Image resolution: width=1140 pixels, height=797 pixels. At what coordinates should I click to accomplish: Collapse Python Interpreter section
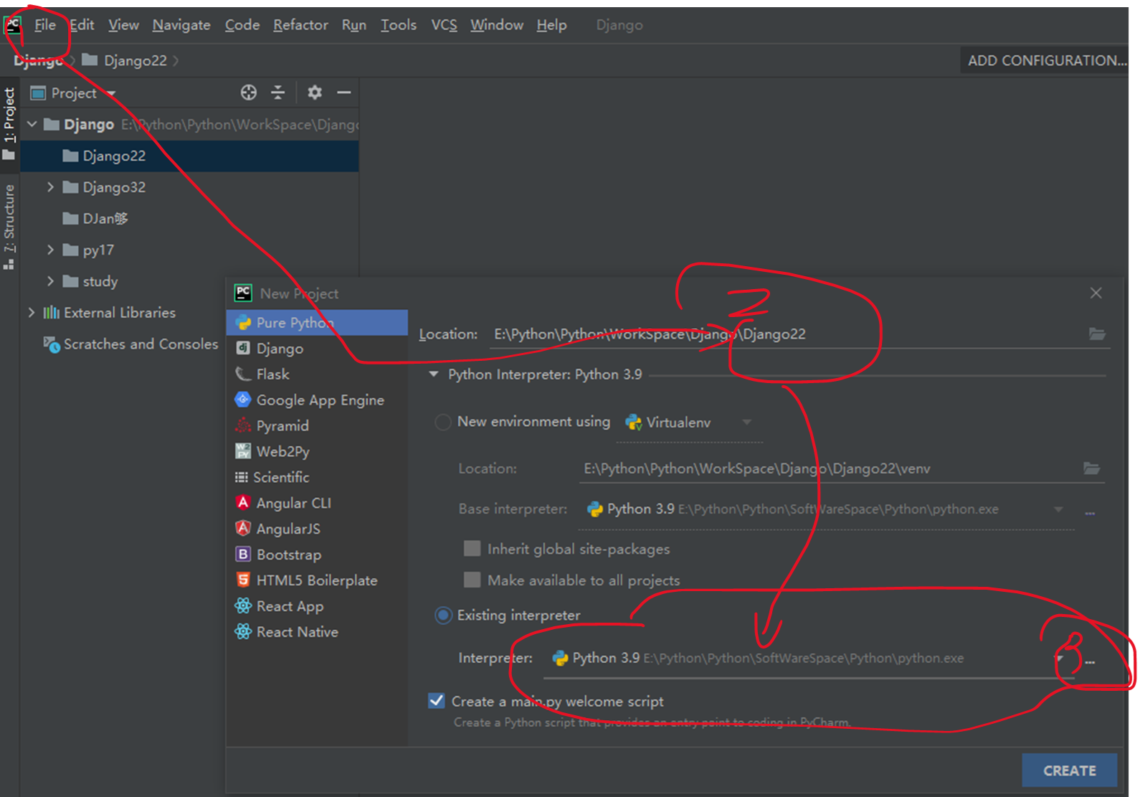pos(433,374)
